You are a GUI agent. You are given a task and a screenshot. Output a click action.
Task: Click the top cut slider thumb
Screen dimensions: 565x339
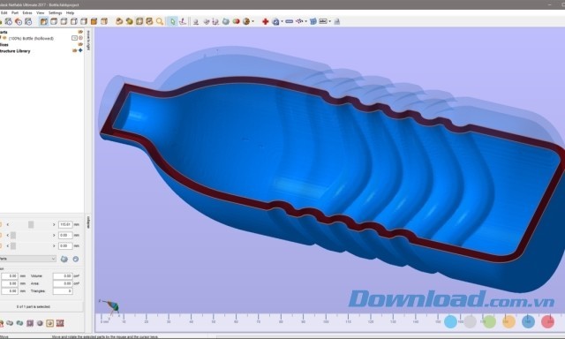(x=31, y=224)
